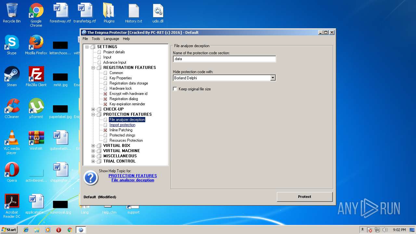Show hidden system tray icons arrow
The width and height of the screenshot is (416, 234).
(362, 230)
